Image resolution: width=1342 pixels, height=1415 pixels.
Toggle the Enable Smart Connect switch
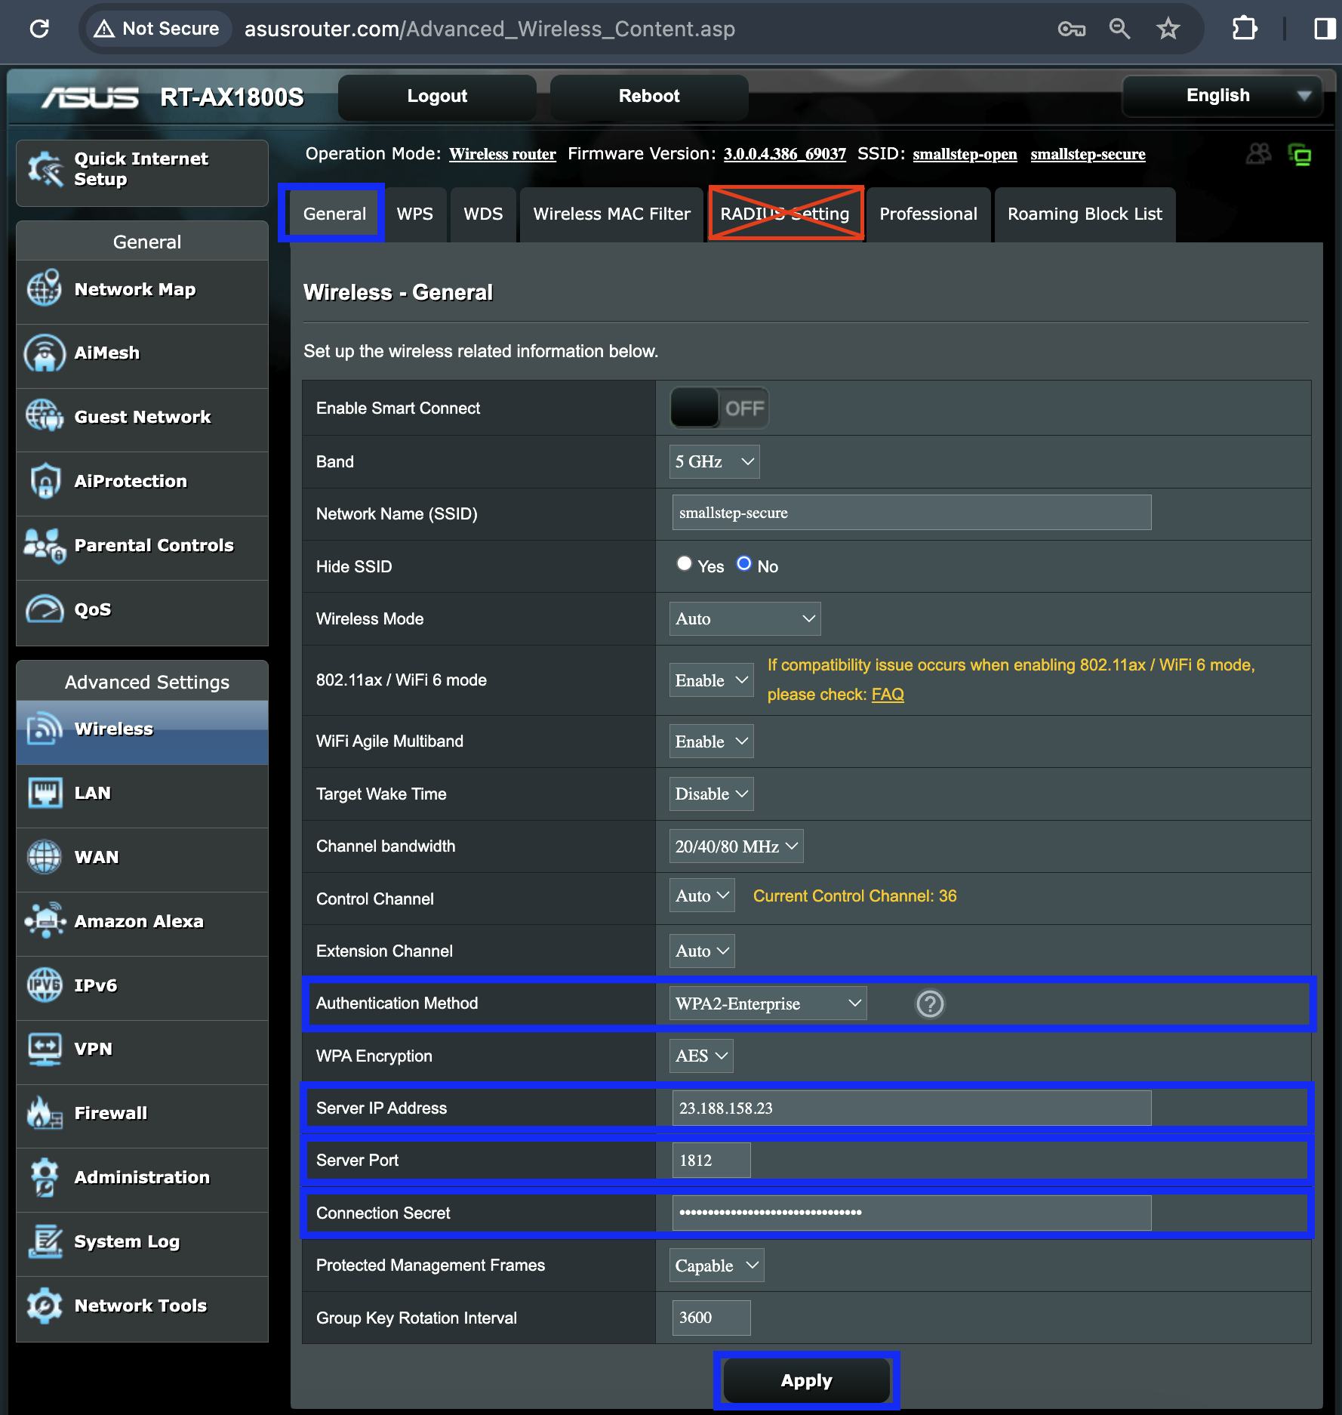719,408
